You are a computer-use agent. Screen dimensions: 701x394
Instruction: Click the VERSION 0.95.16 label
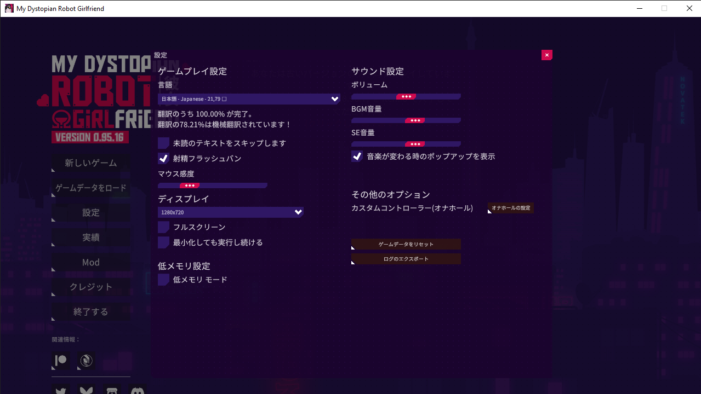click(90, 137)
